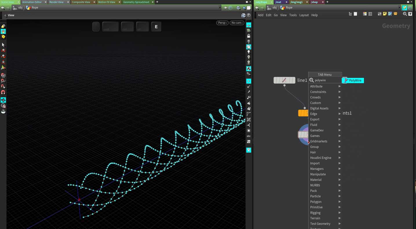
Task: Click the sticky note icon in network toolbar
Action: 385,14
